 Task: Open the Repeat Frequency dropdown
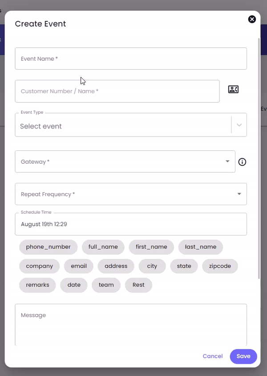tap(131, 194)
